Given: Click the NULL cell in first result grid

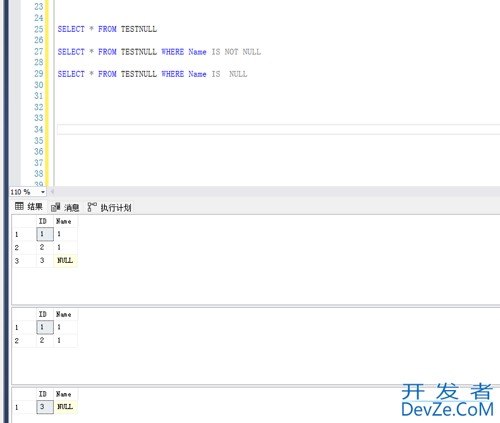Looking at the screenshot, I should point(65,261).
